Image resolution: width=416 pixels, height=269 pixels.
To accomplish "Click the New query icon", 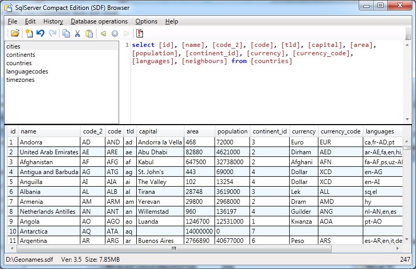I will pos(29,33).
